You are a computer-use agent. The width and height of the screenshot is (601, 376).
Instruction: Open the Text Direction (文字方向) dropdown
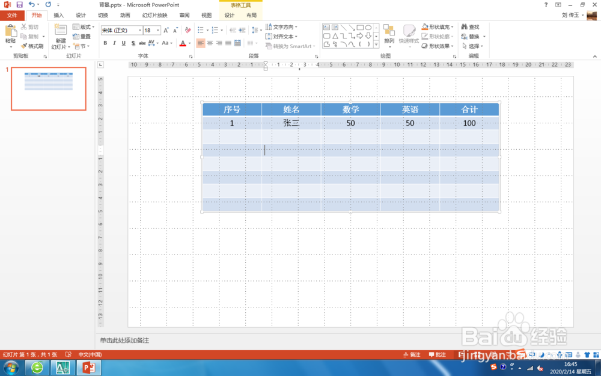click(x=281, y=27)
